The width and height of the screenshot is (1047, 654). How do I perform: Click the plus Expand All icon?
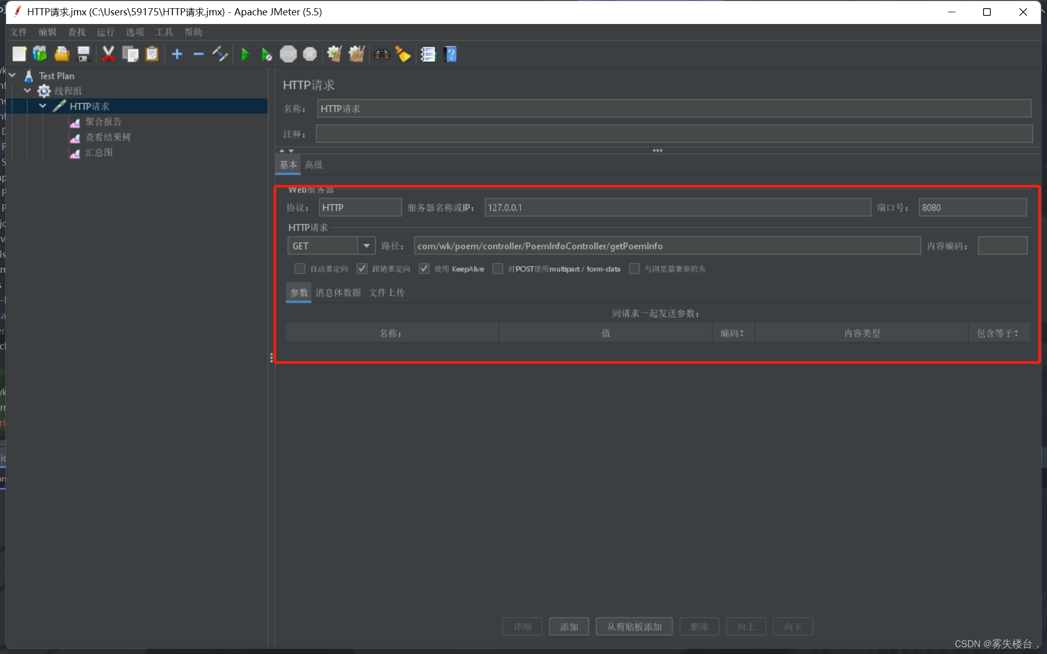(177, 54)
